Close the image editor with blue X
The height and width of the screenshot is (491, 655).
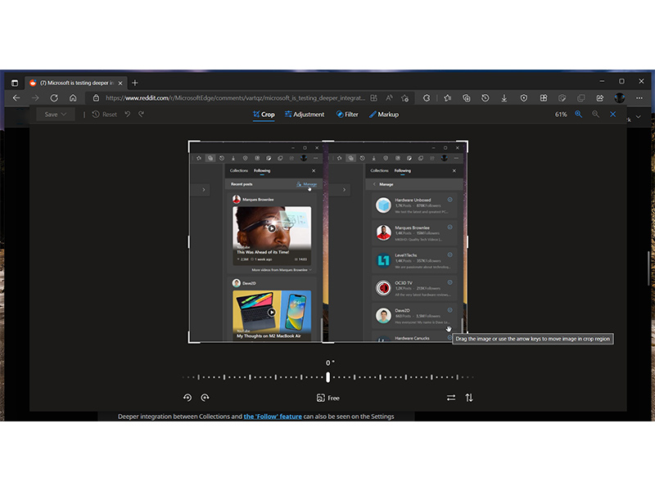coord(612,115)
